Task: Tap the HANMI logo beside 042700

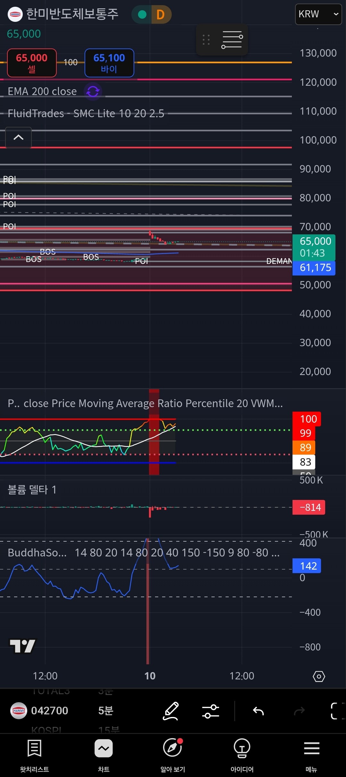Action: tap(19, 711)
